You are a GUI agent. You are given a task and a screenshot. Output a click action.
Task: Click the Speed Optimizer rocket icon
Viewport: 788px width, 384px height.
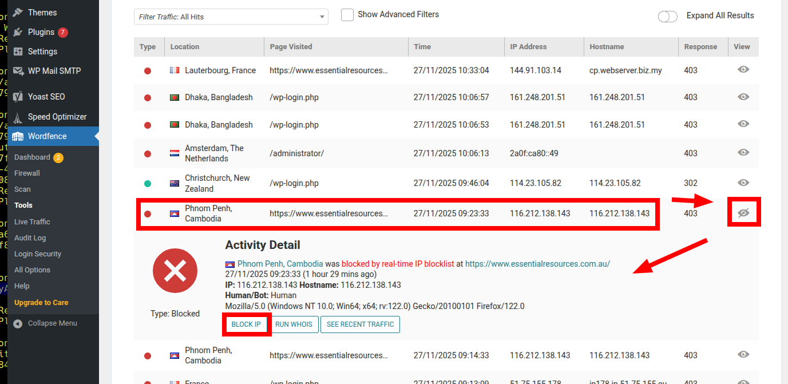18,117
